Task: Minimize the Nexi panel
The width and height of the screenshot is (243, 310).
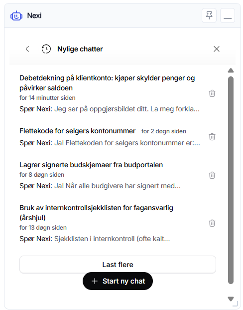Action: tap(228, 15)
